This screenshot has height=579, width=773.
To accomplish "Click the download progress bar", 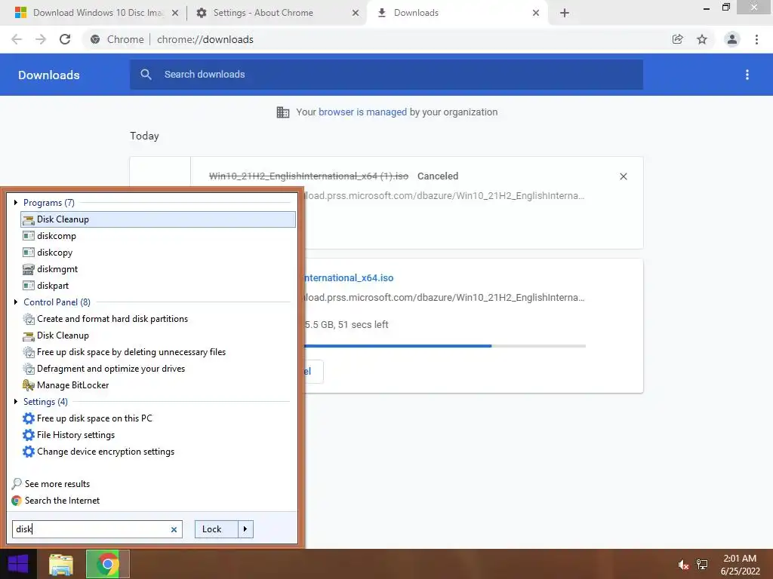I will click(x=445, y=346).
